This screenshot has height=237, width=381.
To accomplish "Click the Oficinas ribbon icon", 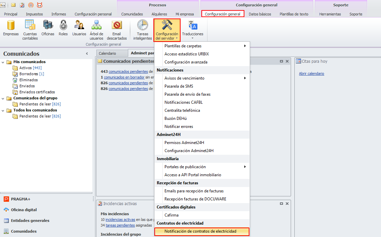I will coord(48,29).
